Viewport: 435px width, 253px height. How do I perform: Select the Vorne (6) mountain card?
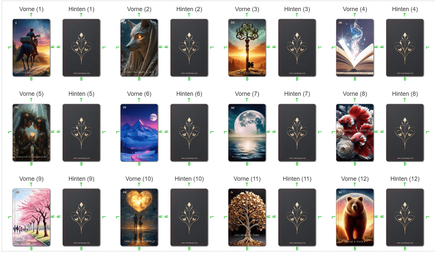(139, 133)
